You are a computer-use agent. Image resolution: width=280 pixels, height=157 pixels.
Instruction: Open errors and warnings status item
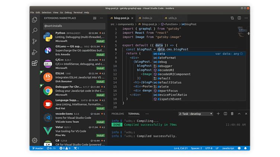[65, 148]
